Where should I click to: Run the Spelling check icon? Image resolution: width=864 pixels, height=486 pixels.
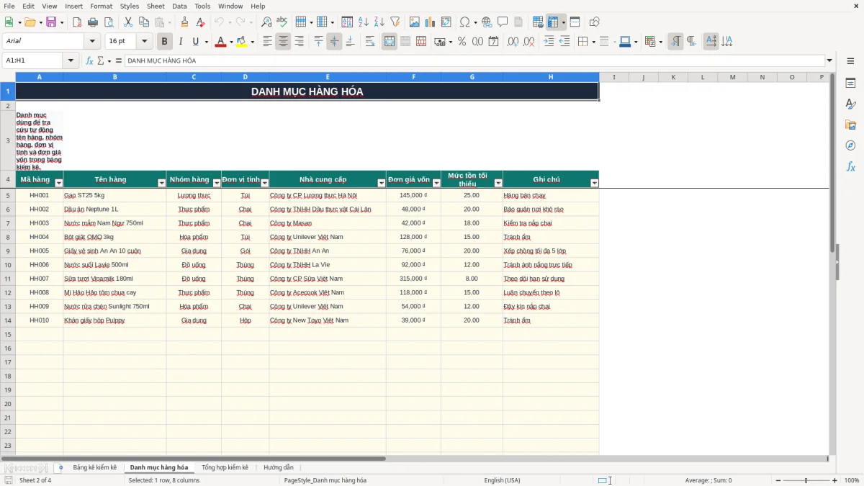point(282,22)
